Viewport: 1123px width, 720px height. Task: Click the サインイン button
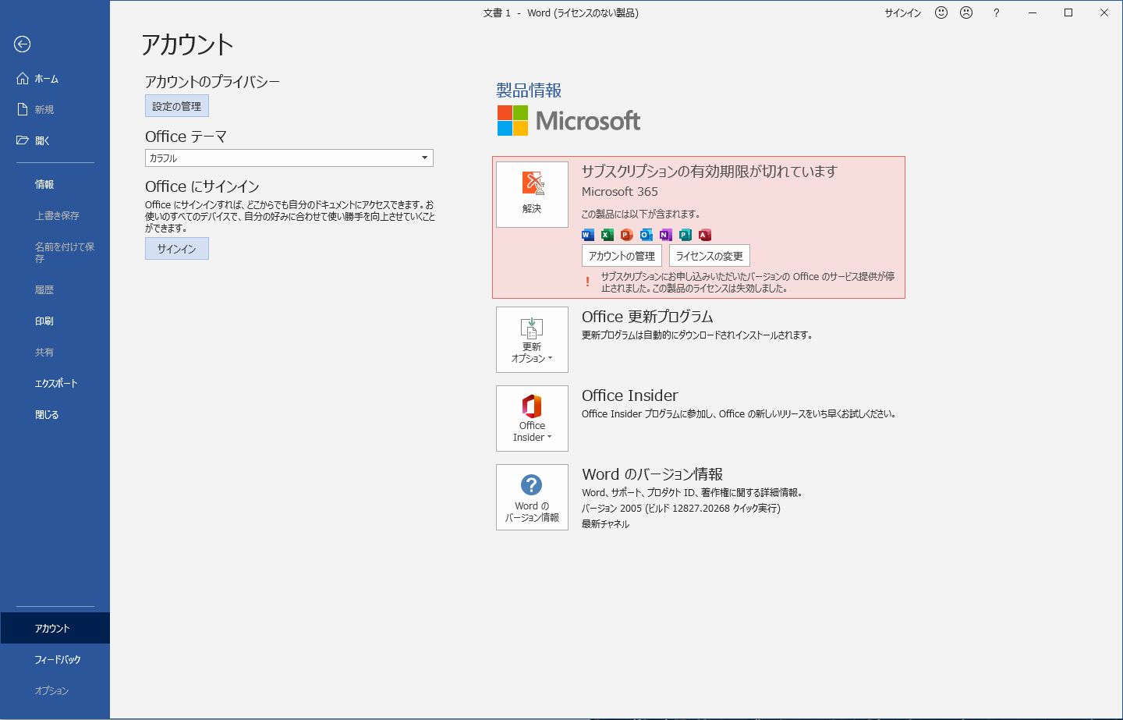176,248
